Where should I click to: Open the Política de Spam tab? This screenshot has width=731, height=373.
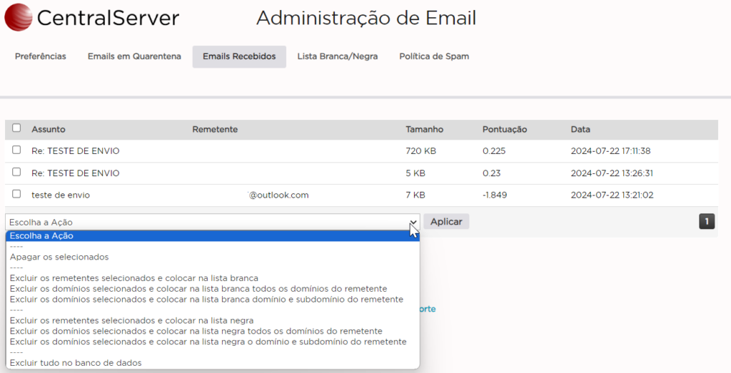coord(434,56)
